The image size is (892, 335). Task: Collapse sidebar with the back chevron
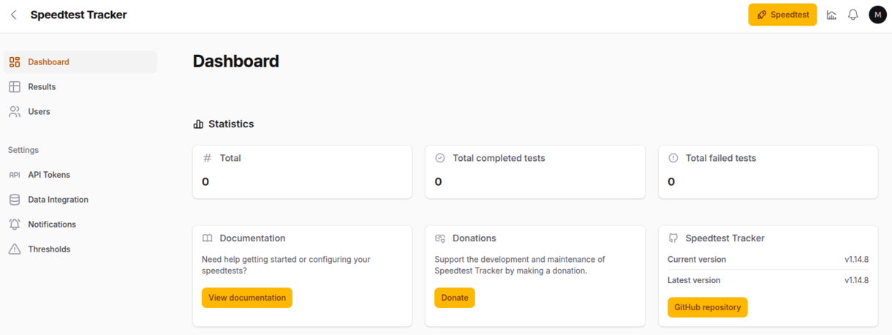(x=14, y=15)
